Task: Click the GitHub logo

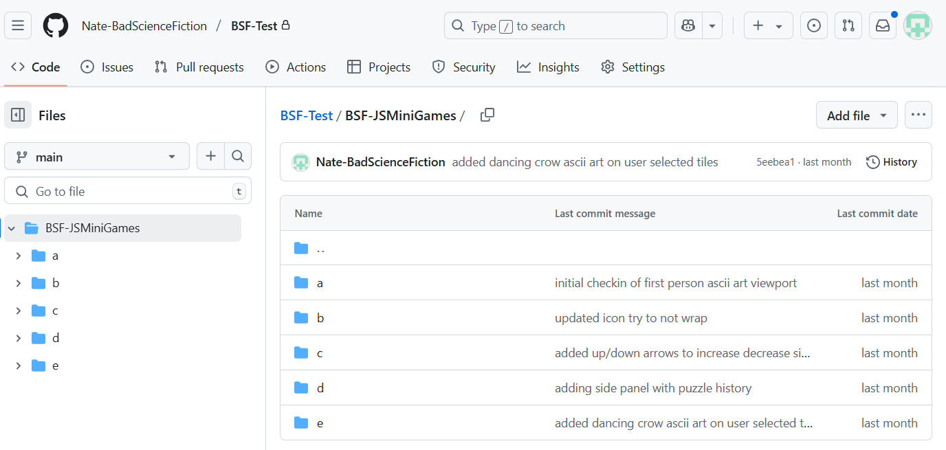Action: pos(56,25)
